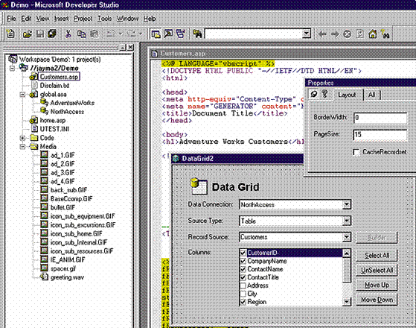Open the Undo history dropdown arrow
Viewport: 416px width, 328px height.
click(121, 34)
